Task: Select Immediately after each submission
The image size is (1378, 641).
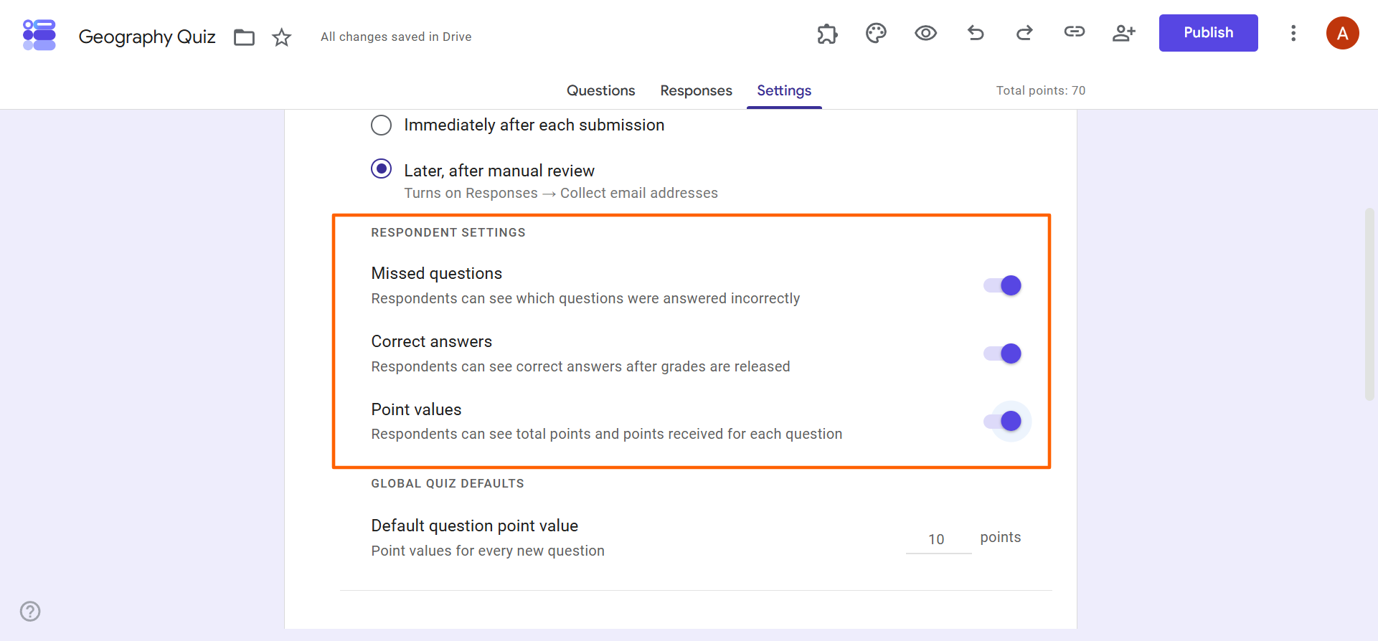Action: (x=381, y=125)
